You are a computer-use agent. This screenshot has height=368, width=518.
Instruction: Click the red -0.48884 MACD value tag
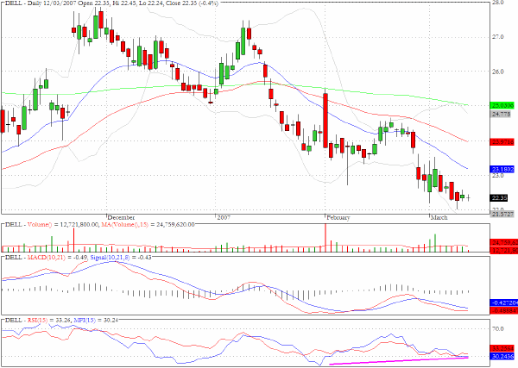(x=504, y=310)
